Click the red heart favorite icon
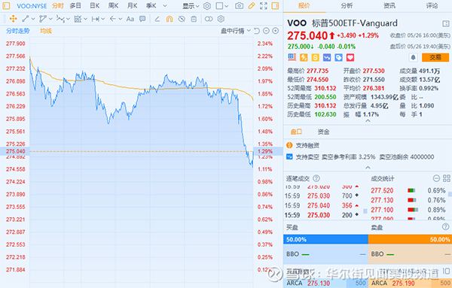 point(350,58)
